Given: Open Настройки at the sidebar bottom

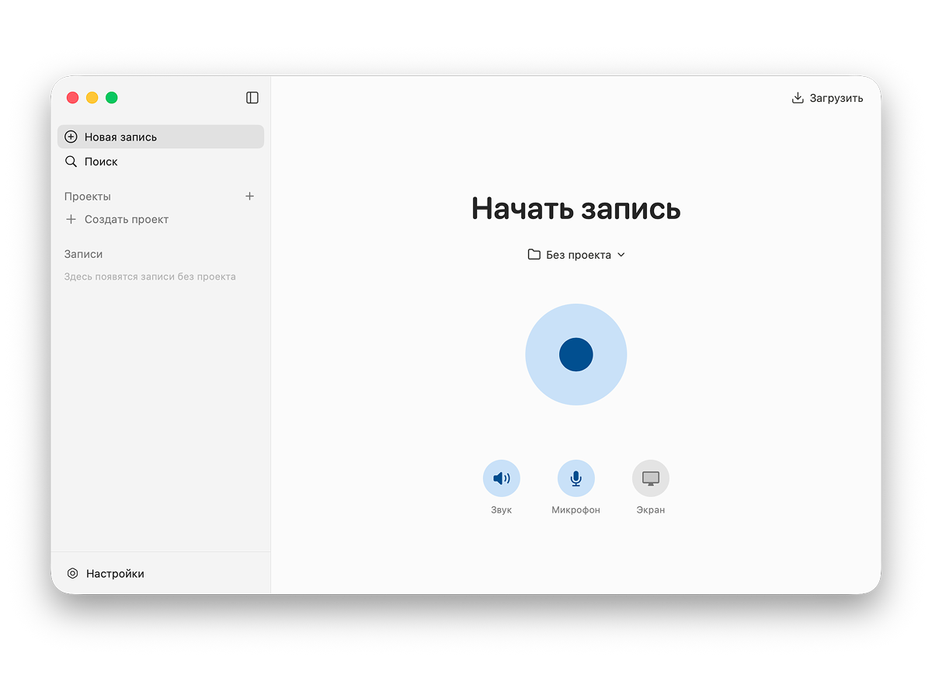Looking at the screenshot, I should click(106, 573).
